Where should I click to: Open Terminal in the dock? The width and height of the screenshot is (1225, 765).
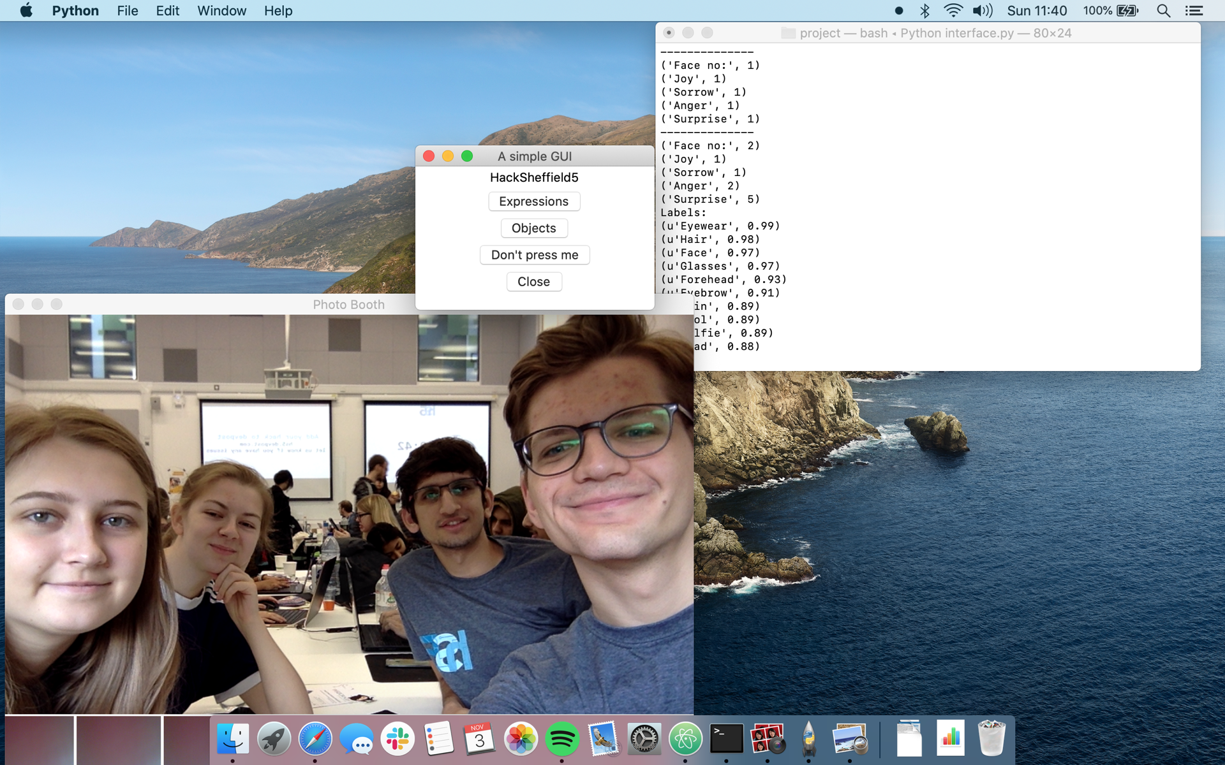726,739
